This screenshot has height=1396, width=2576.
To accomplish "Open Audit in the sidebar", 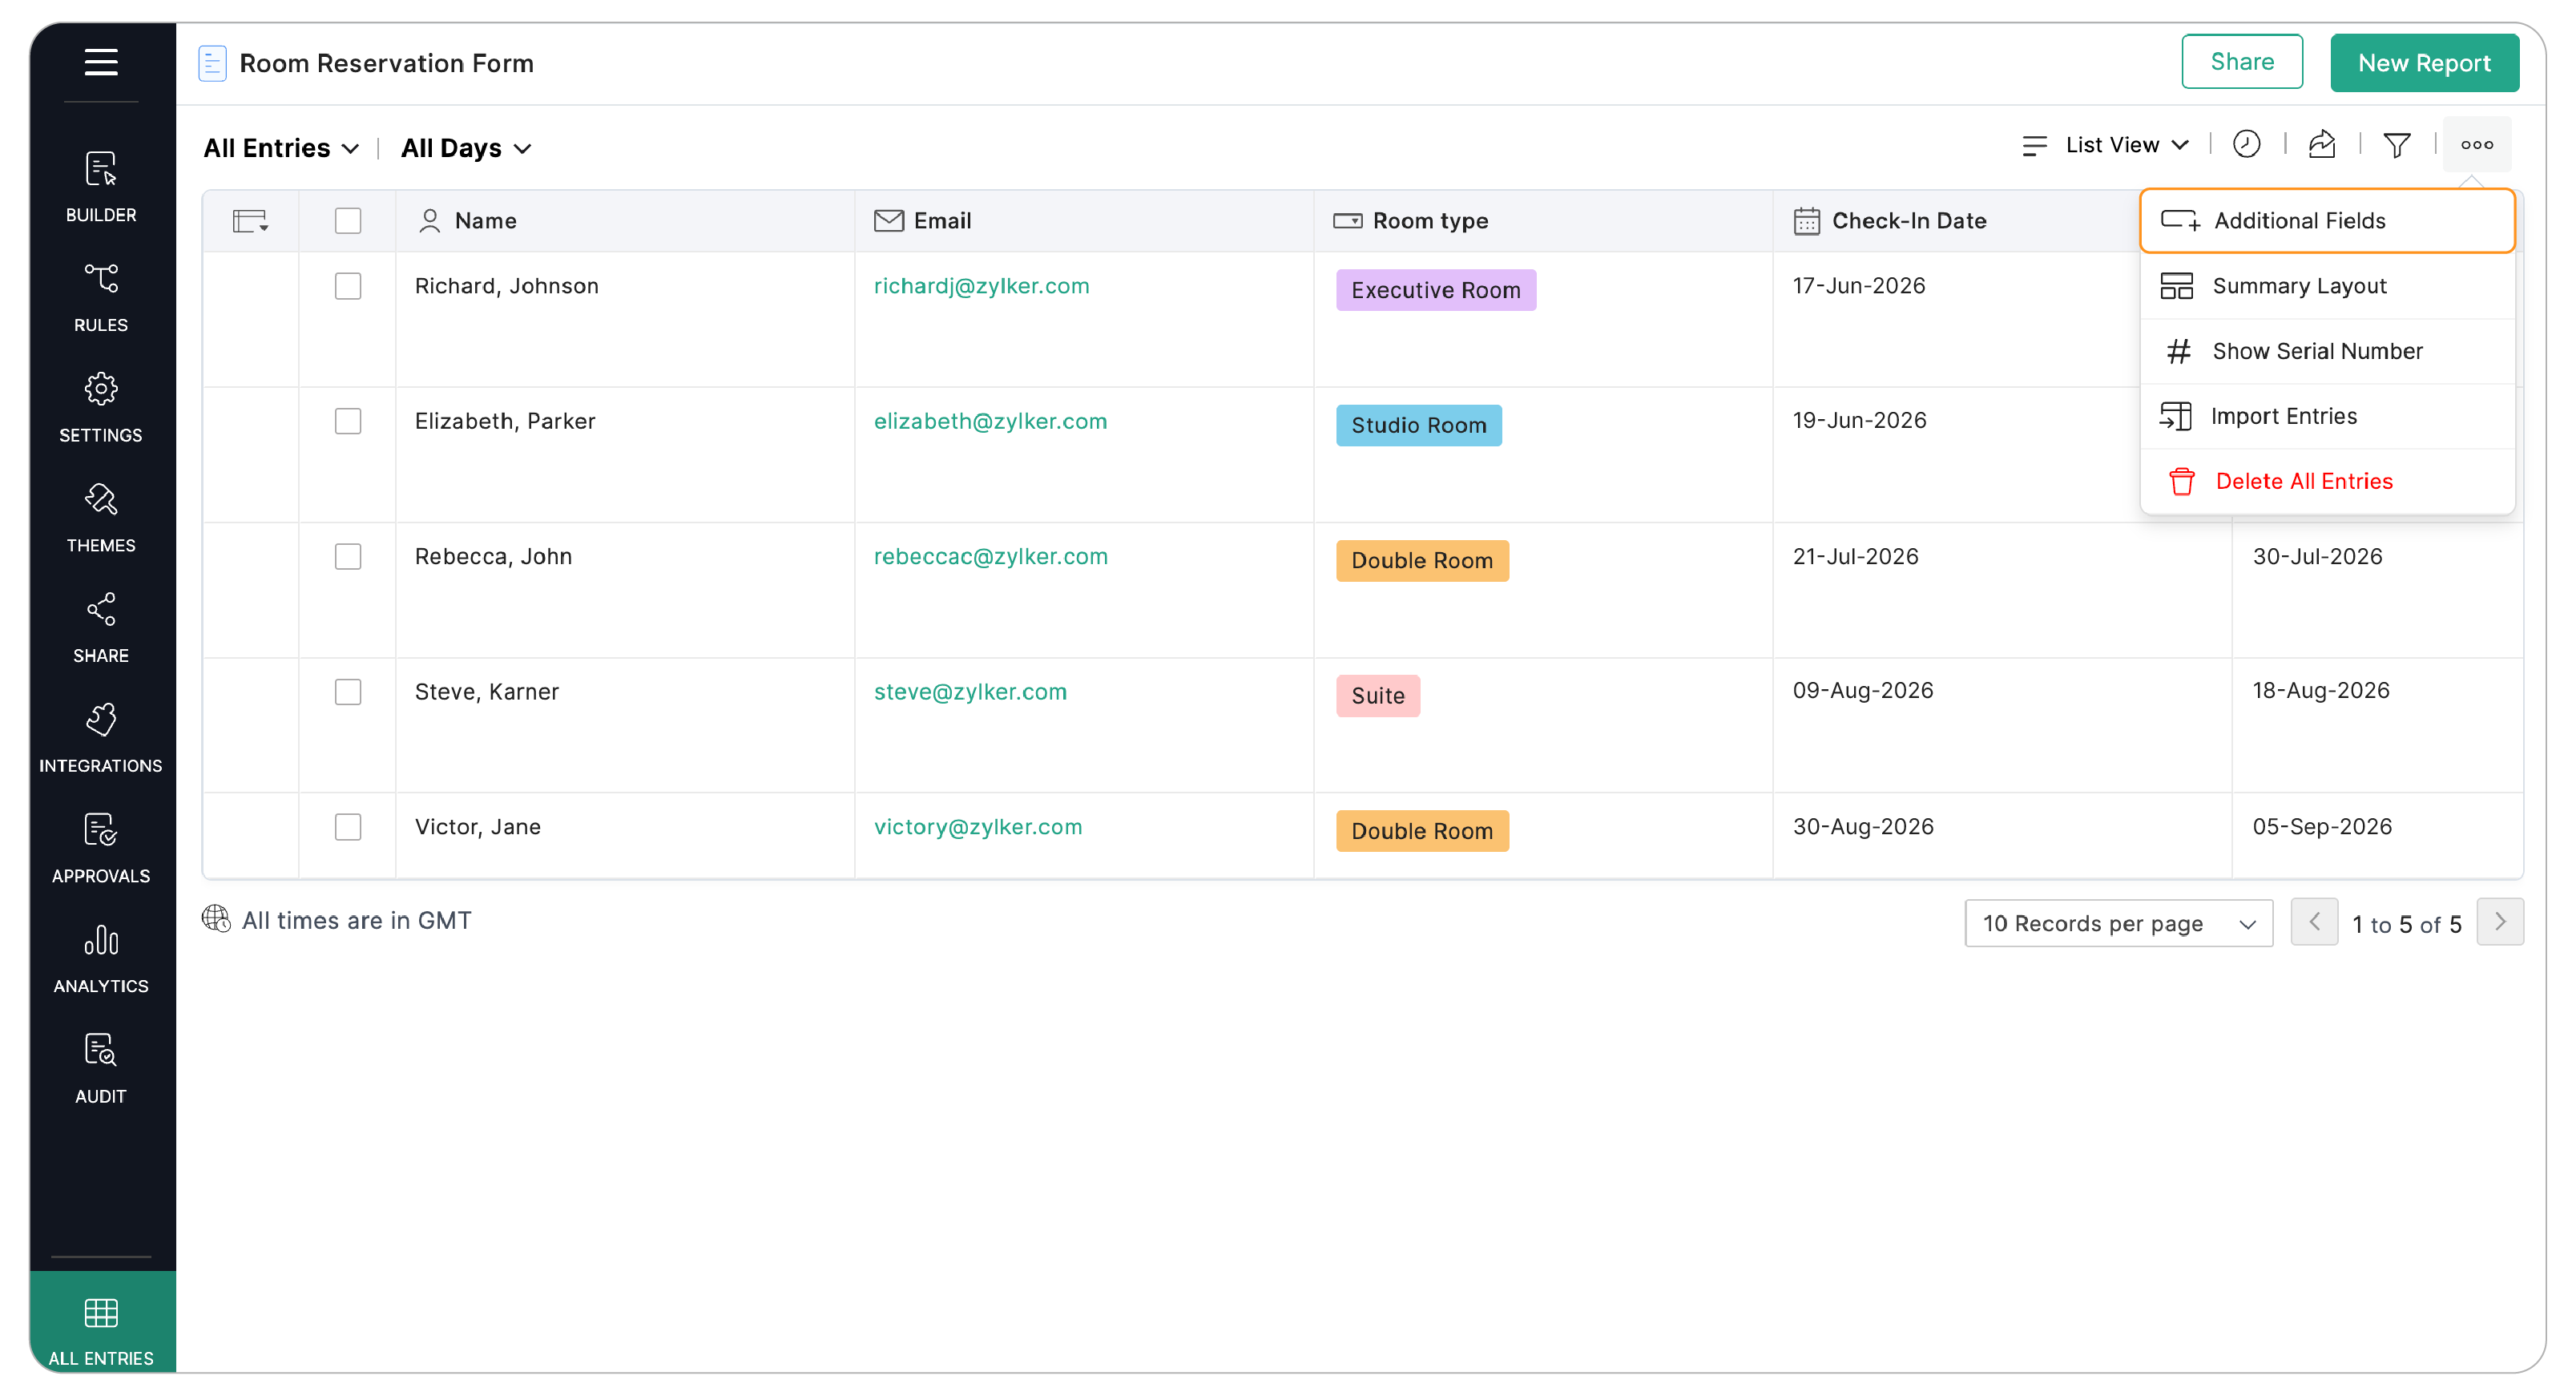I will click(x=101, y=1067).
